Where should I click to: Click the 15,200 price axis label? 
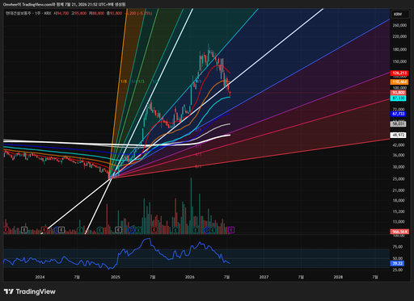click(399, 211)
